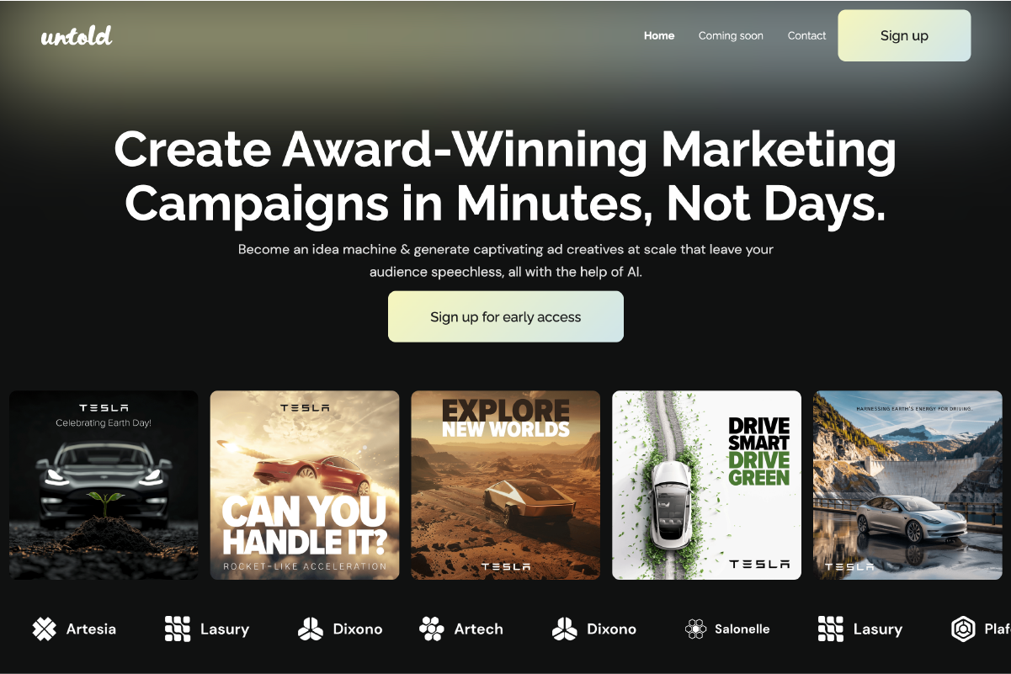
Task: Open the Drive Smart Drive Green ad
Action: pyautogui.click(x=707, y=485)
